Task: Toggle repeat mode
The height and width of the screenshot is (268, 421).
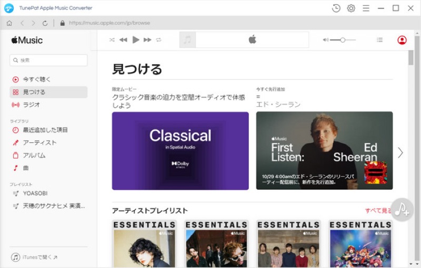Action: point(159,40)
